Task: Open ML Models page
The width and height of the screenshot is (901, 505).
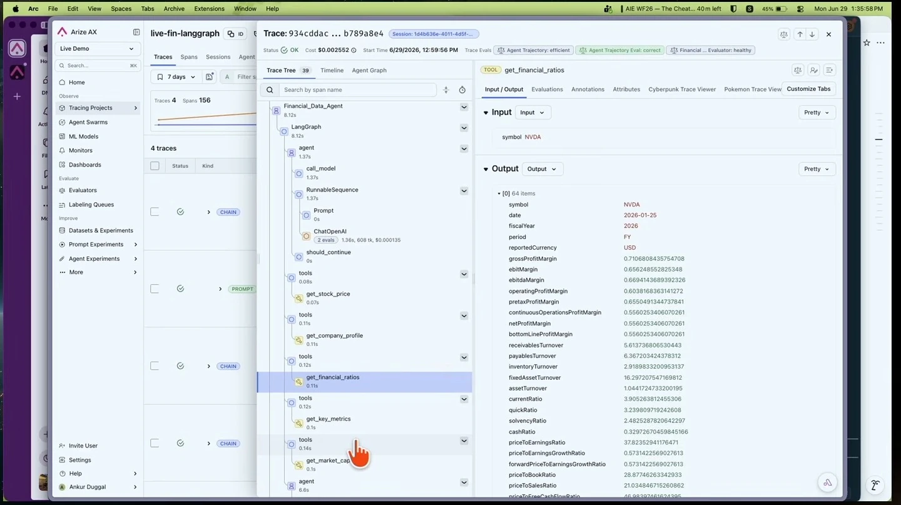Action: coord(83,136)
